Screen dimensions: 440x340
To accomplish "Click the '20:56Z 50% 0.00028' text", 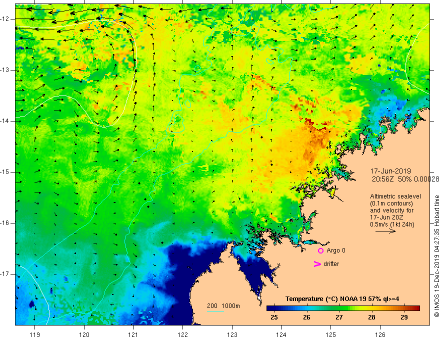I will pyautogui.click(x=405, y=179).
